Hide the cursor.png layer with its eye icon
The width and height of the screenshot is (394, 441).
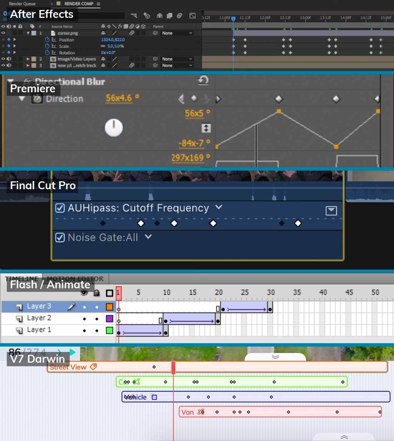point(4,33)
